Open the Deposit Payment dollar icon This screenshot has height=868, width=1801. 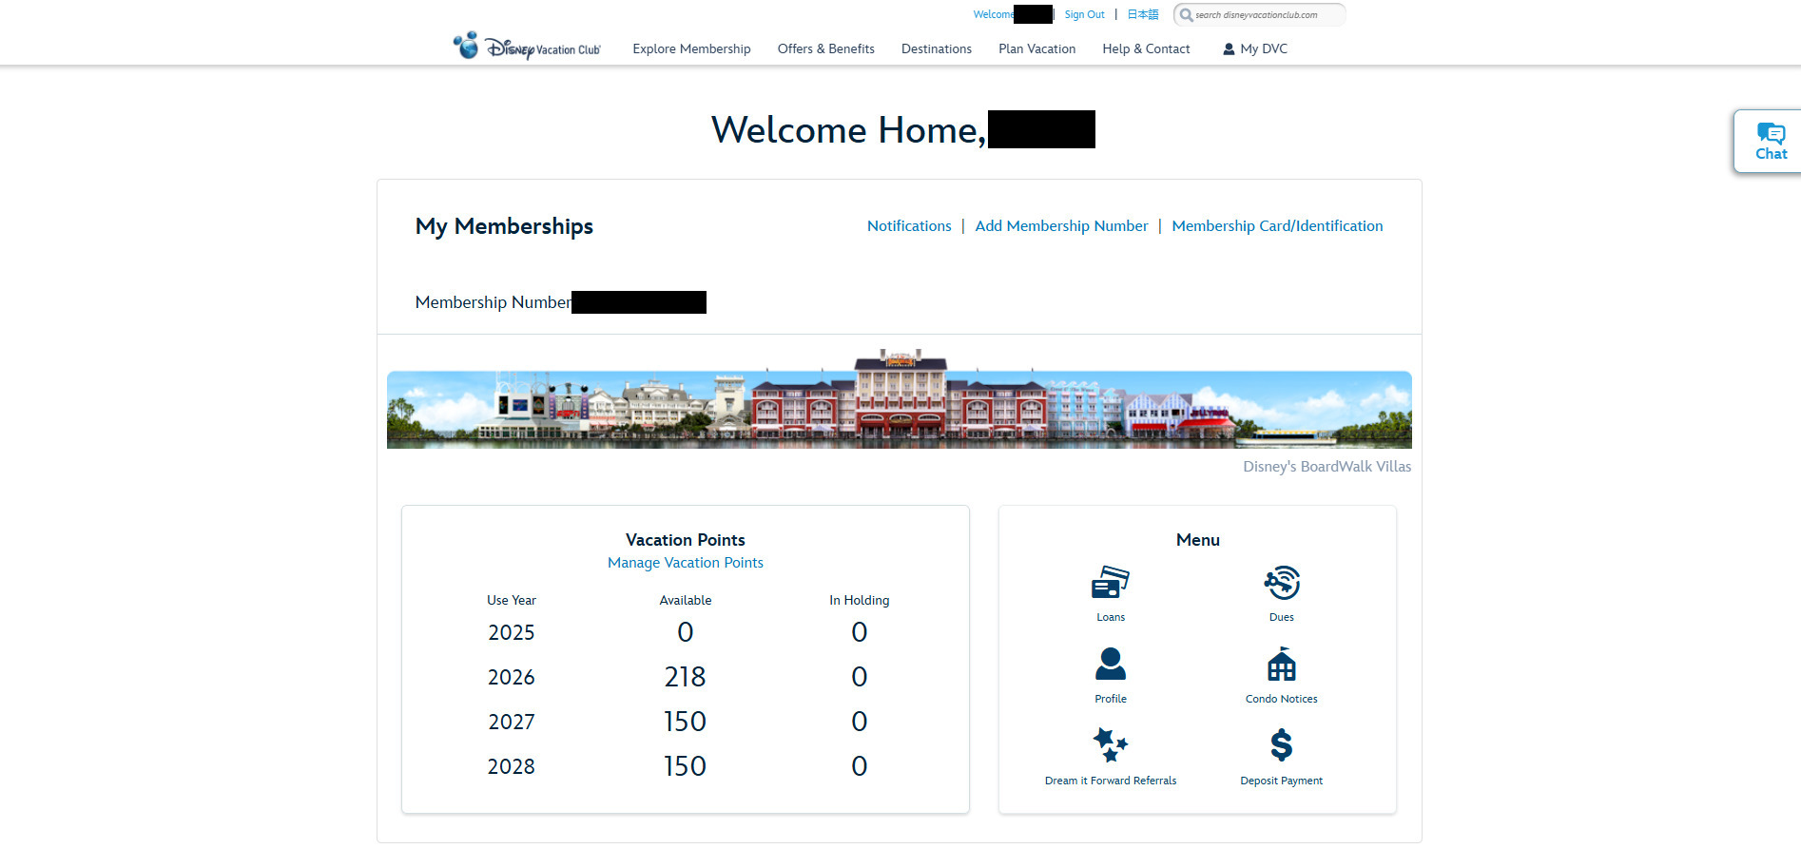tap(1281, 744)
